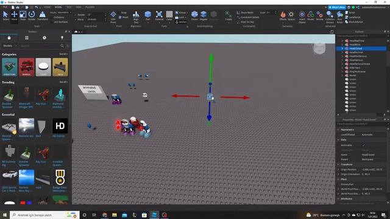Image resolution: width=390 pixels, height=219 pixels.
Task: Collapse the Appearance properties section
Action: 339,130
